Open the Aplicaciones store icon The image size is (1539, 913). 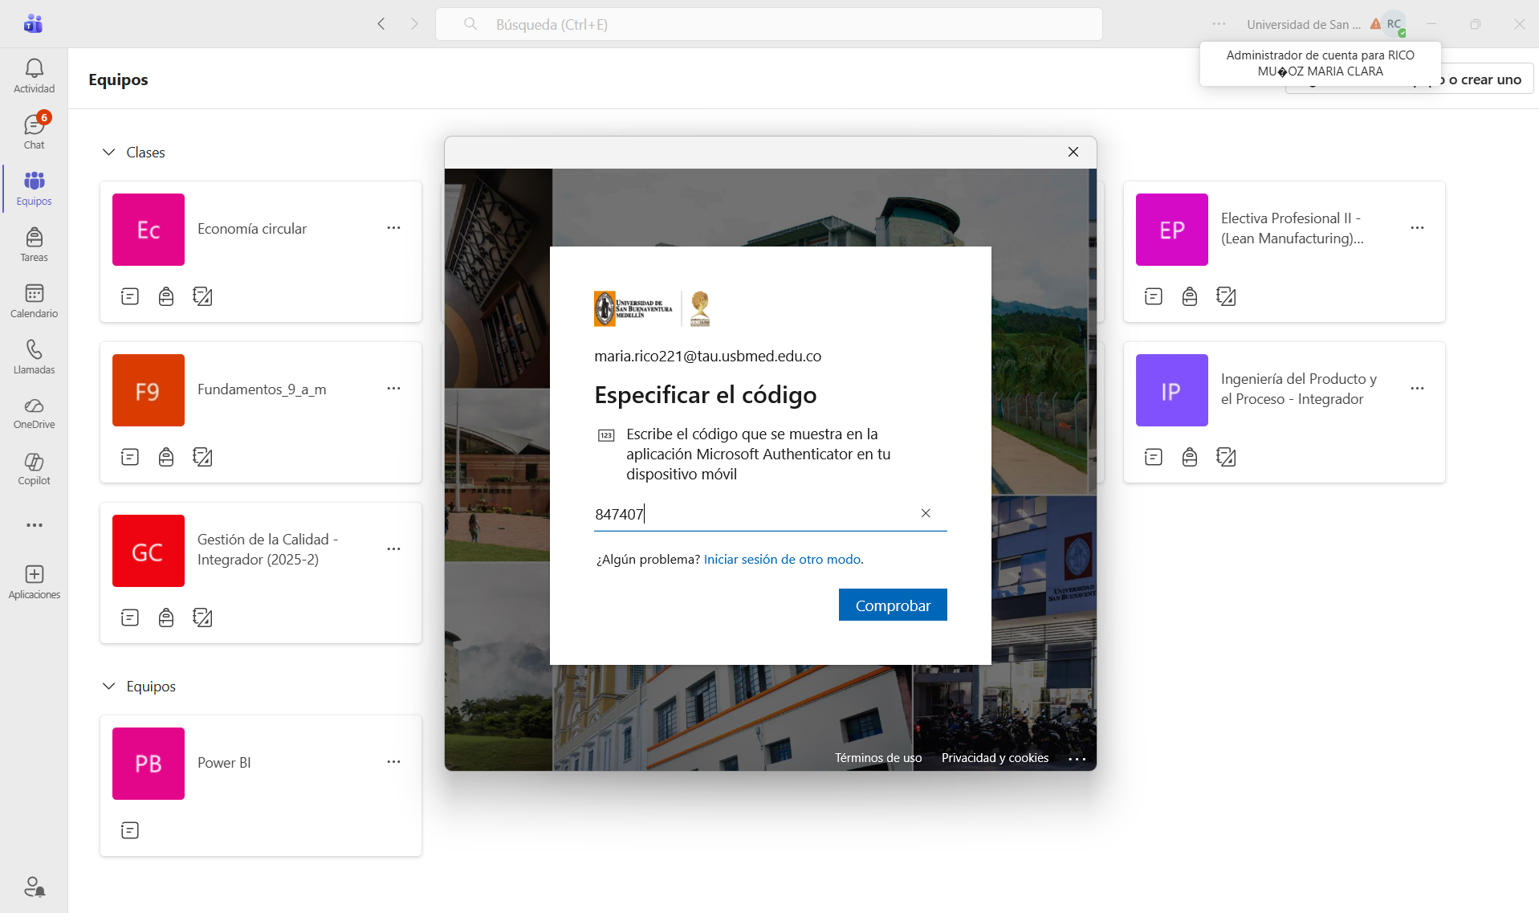(34, 582)
